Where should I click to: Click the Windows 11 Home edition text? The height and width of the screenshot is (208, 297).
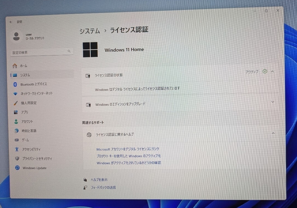(x=124, y=50)
